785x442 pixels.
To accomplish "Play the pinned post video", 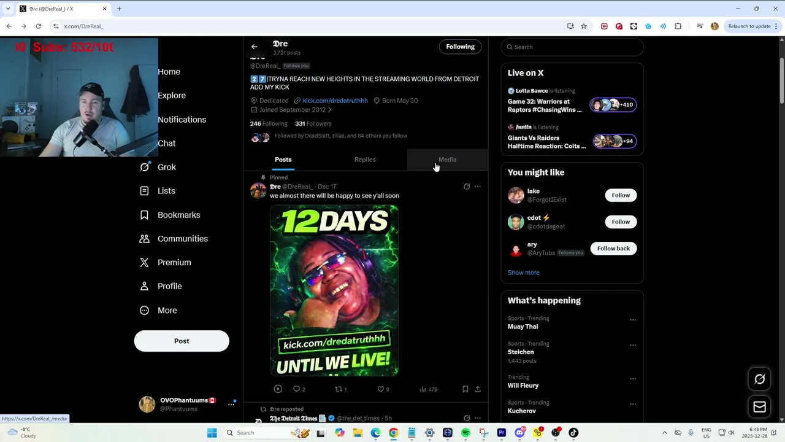I will click(x=278, y=389).
